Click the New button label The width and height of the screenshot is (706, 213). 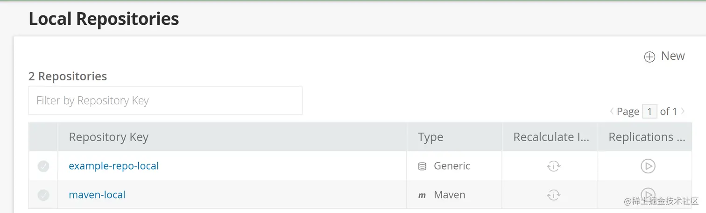click(673, 56)
